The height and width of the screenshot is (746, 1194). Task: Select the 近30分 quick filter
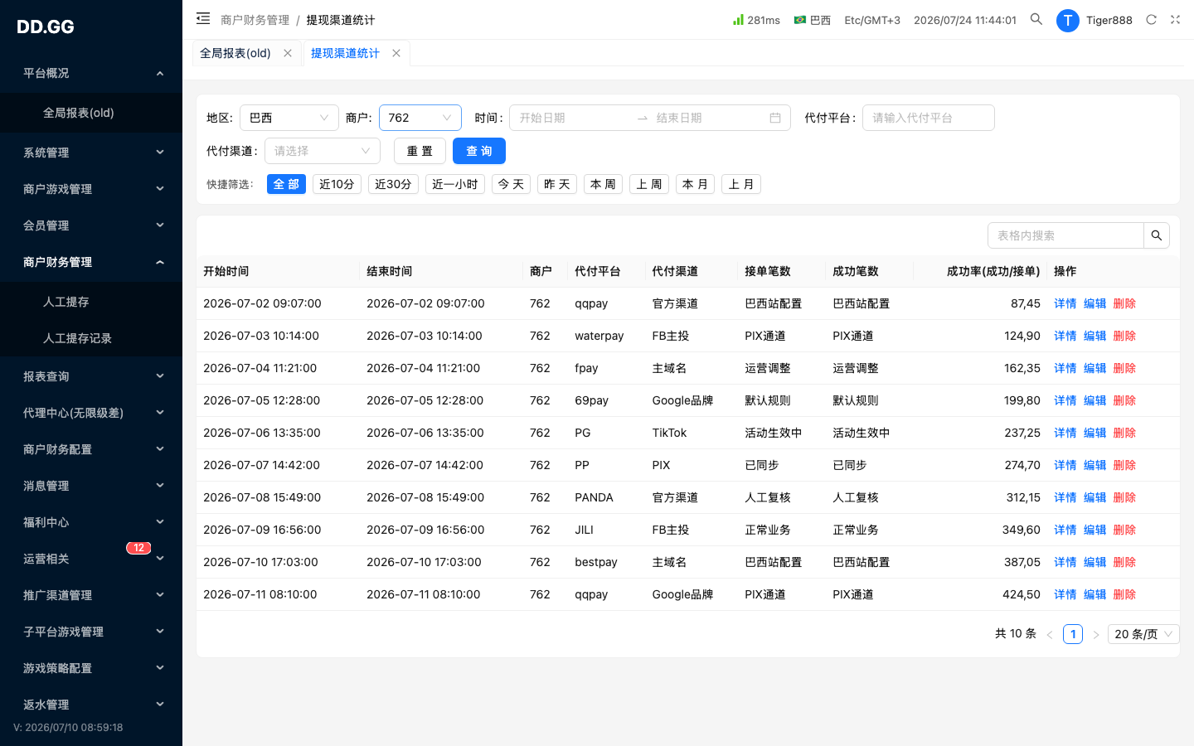point(393,184)
